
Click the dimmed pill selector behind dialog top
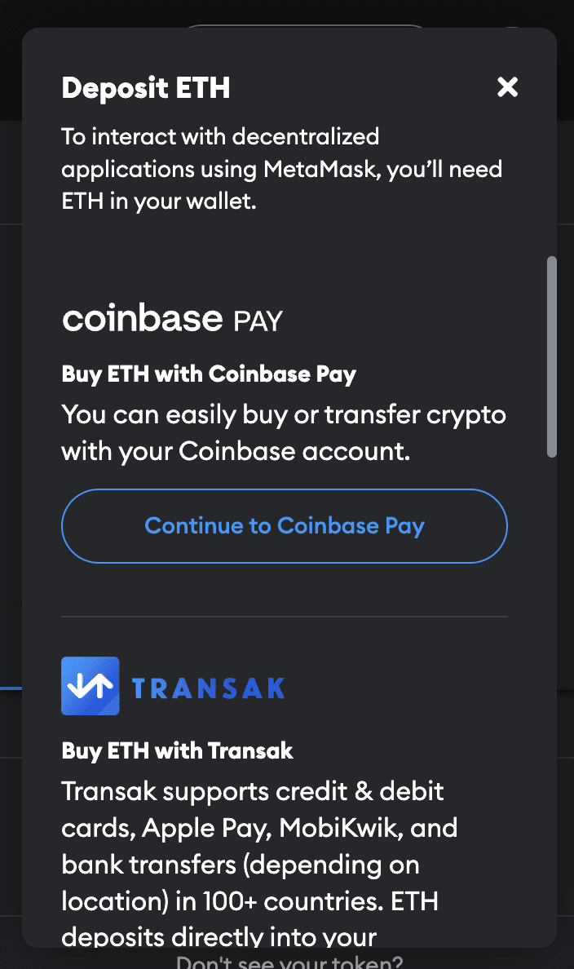click(x=304, y=27)
